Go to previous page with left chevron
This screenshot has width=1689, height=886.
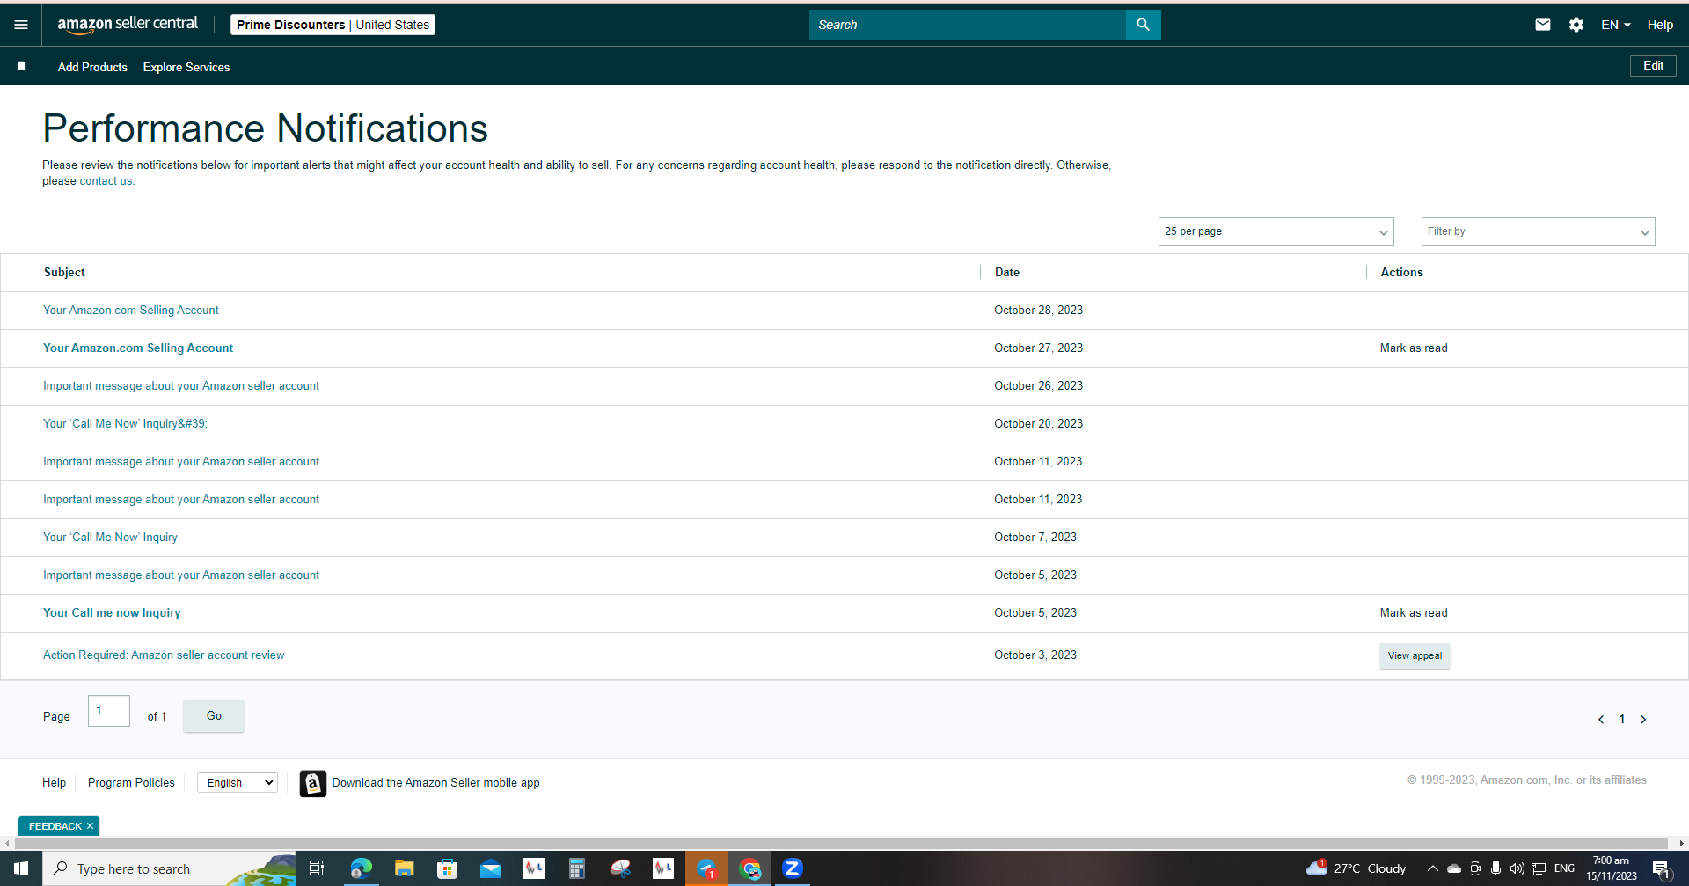point(1601,720)
